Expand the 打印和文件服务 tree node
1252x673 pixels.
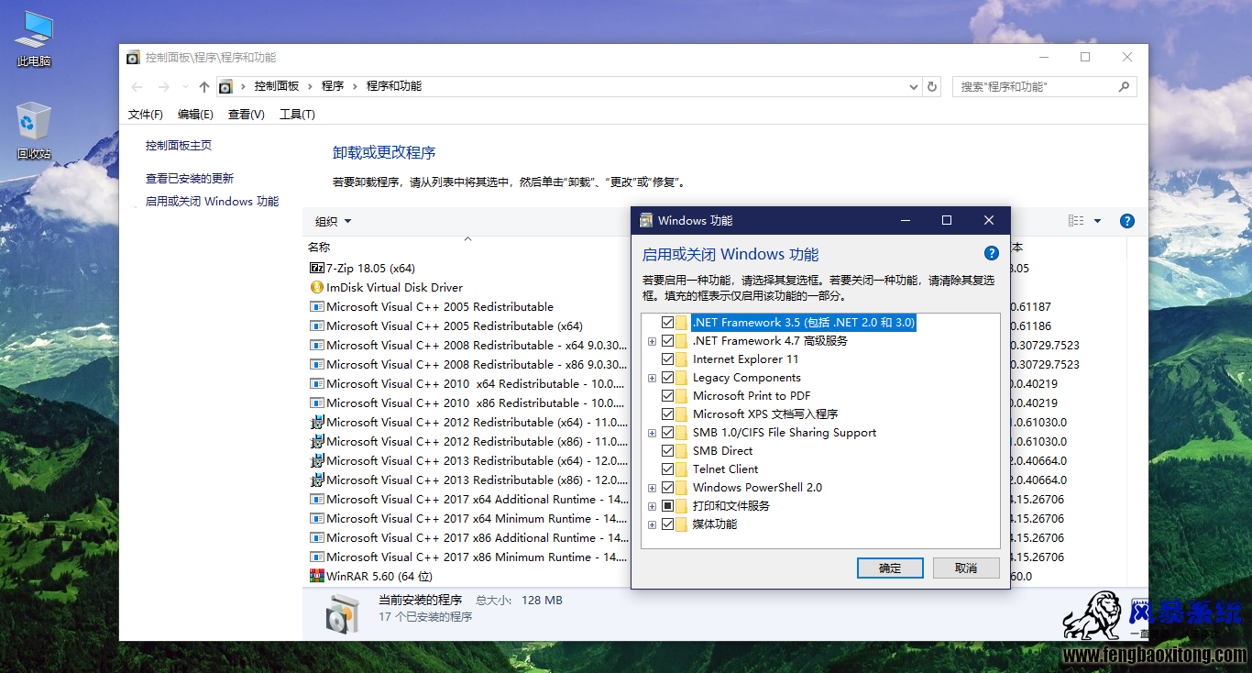point(653,506)
